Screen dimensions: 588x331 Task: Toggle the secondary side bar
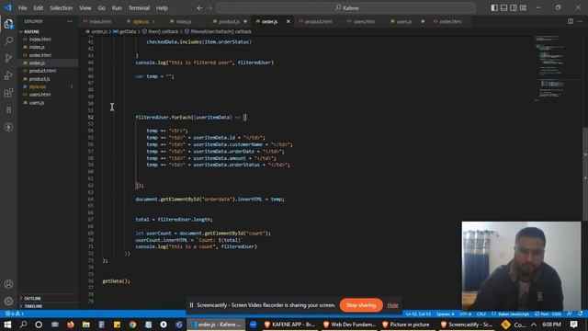click(514, 8)
